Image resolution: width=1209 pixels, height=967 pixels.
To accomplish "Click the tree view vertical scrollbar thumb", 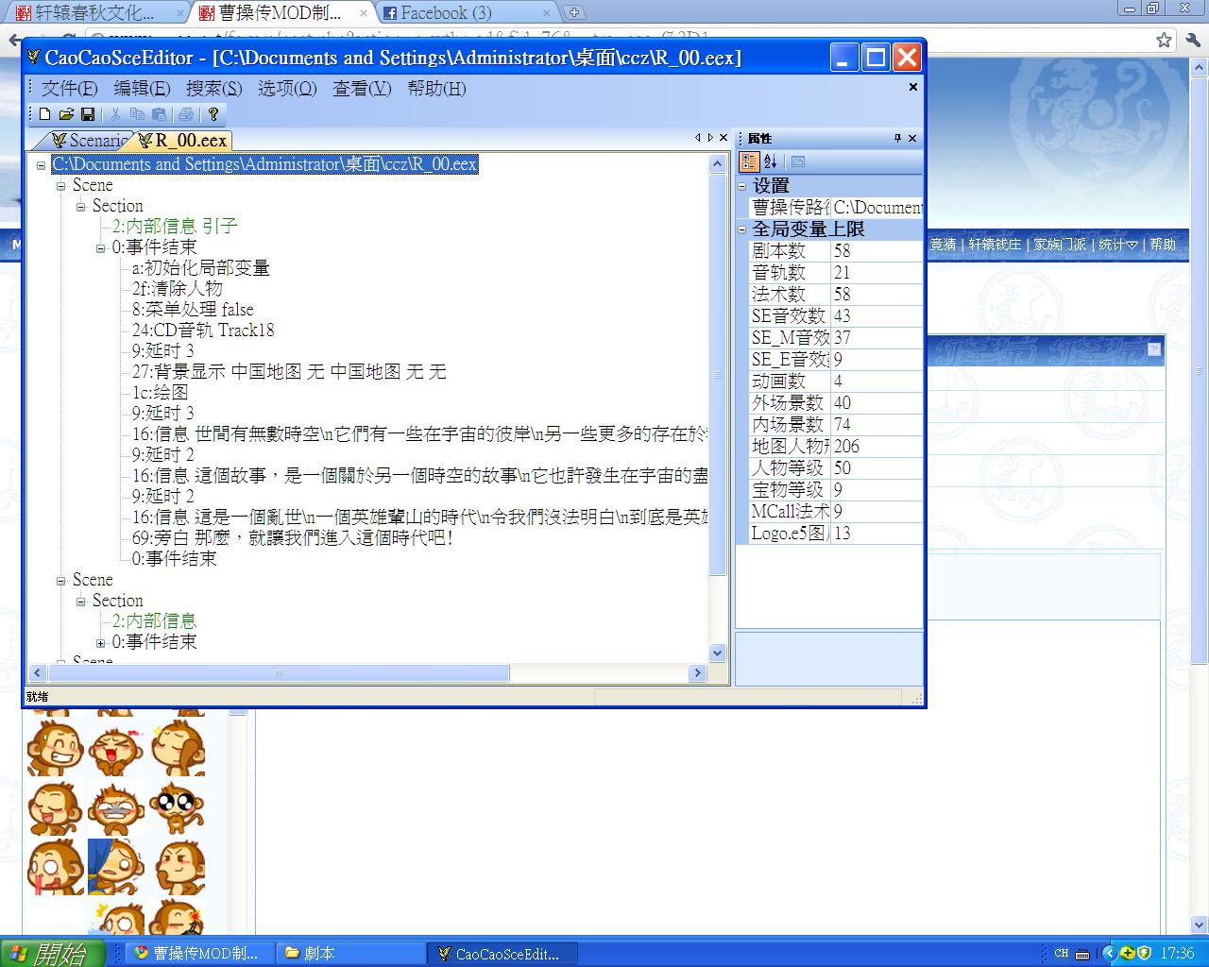I will [717, 374].
